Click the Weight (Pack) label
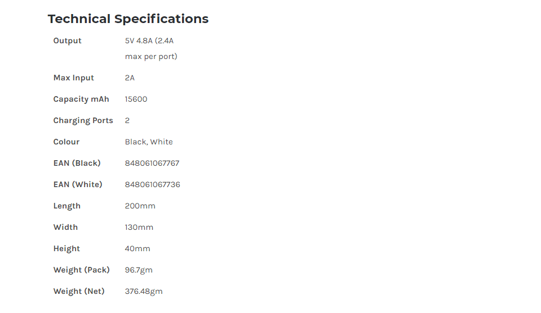This screenshot has height=313, width=541. click(x=81, y=270)
